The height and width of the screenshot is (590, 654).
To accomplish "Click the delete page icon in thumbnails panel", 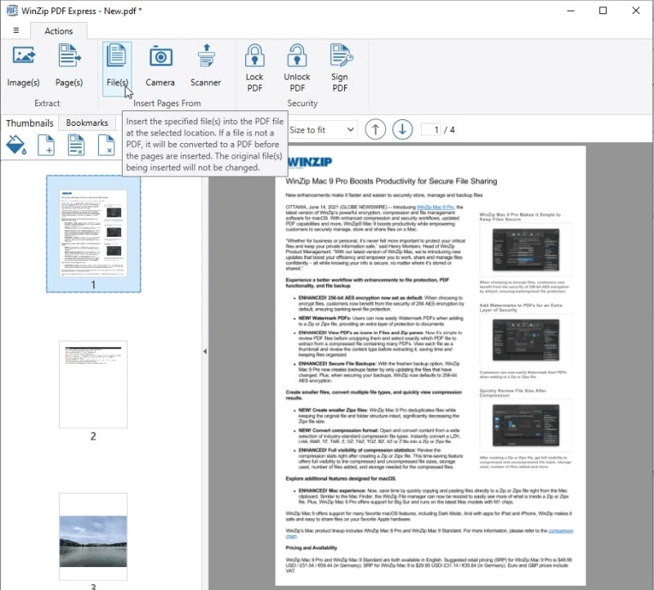I will 105,145.
